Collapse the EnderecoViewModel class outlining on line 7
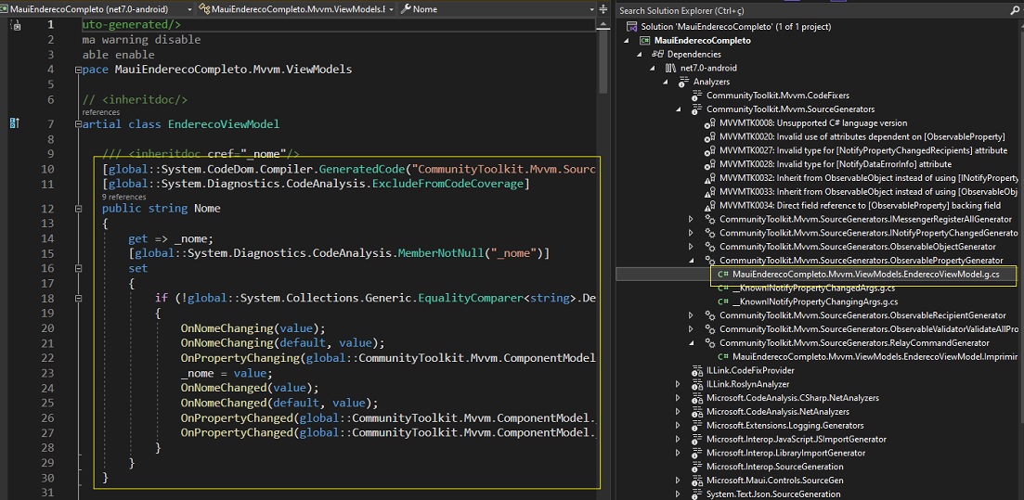Image resolution: width=1024 pixels, height=500 pixels. pyautogui.click(x=77, y=124)
